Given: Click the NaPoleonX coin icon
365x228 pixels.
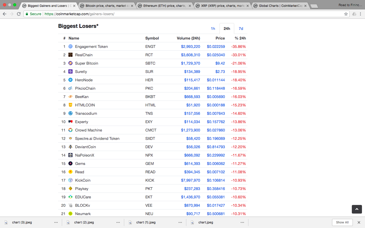Looking at the screenshot, I should [70, 155].
